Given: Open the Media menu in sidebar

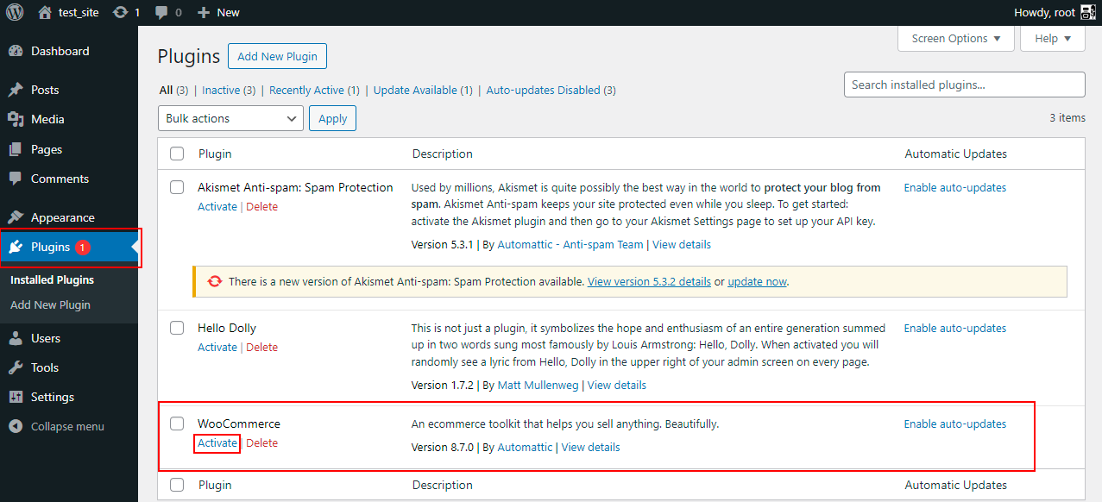Looking at the screenshot, I should coord(47,119).
